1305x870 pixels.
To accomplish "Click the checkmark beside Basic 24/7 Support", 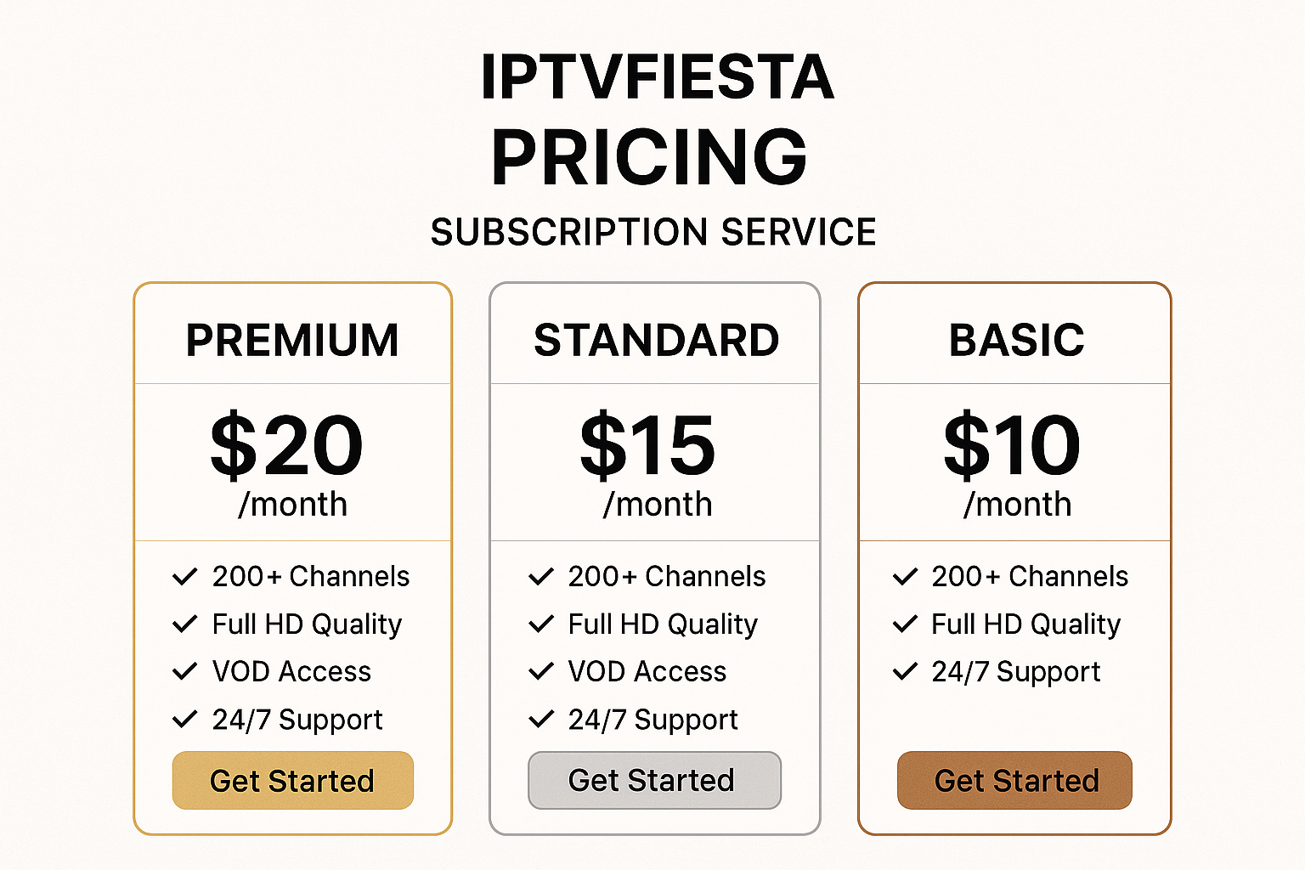I will 905,672.
